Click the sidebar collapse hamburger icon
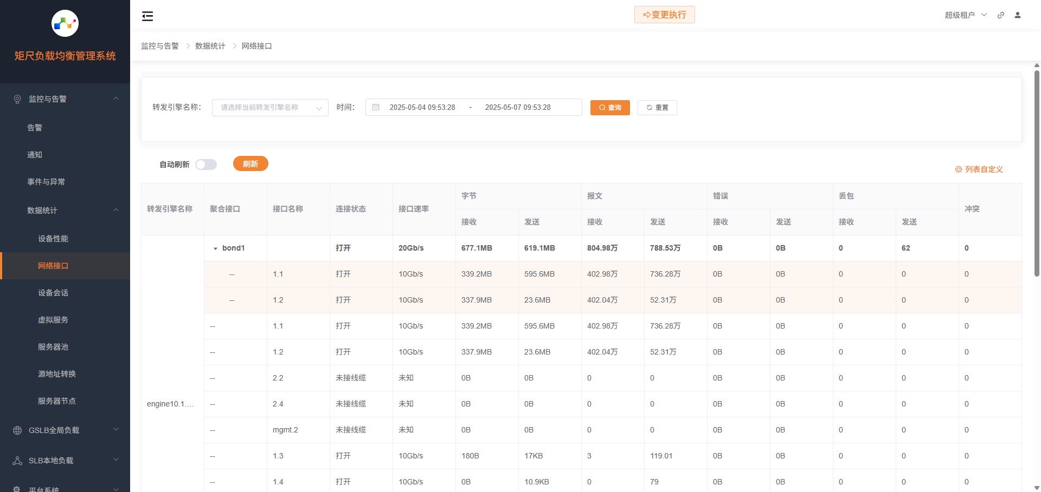This screenshot has height=492, width=1041. pos(147,16)
